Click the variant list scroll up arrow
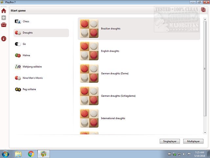The height and width of the screenshot is (158, 210). 205,19
